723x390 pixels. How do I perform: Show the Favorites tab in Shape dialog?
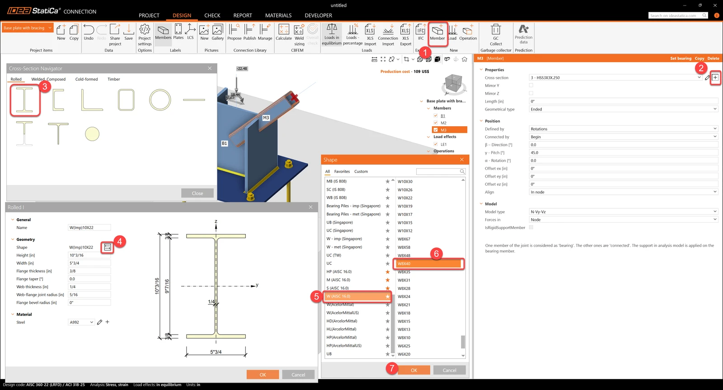point(342,171)
